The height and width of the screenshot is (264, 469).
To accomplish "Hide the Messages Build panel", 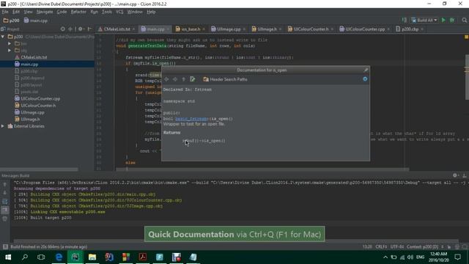I will coord(464,175).
